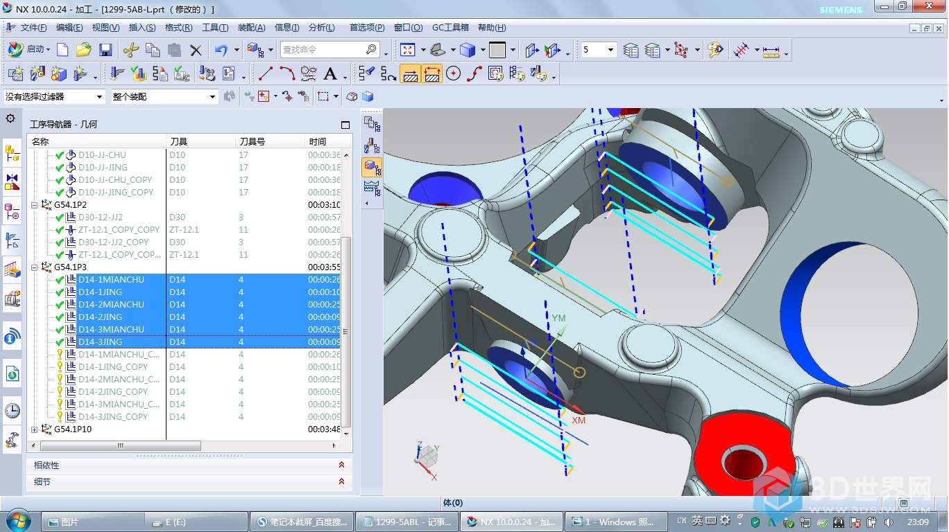This screenshot has width=949, height=532.
Task: Toggle the selection rectangle mode icon
Action: (x=323, y=96)
